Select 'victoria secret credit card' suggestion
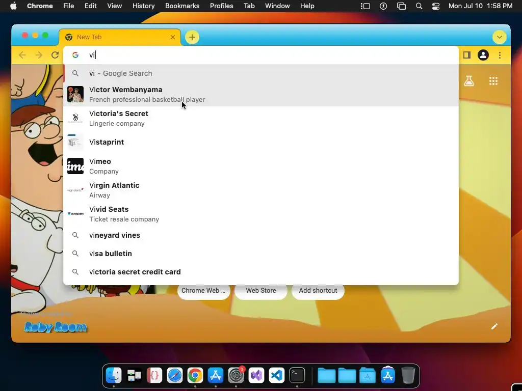 pyautogui.click(x=261, y=272)
